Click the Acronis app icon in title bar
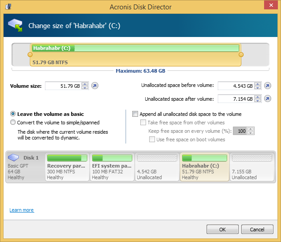Image resolution: width=281 pixels, height=242 pixels. (7, 7)
